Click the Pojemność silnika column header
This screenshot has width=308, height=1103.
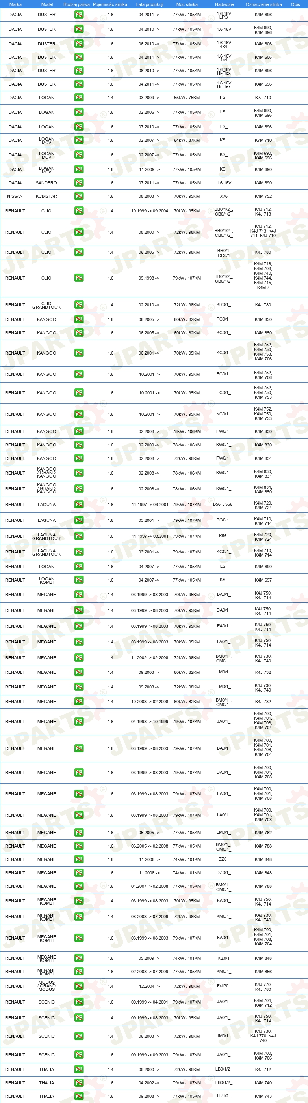pos(110,4)
